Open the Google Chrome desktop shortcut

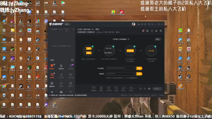[4, 88]
